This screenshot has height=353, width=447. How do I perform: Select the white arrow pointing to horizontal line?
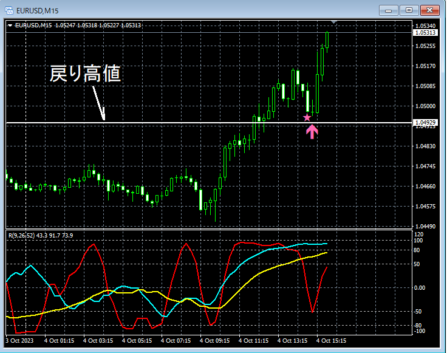click(x=99, y=103)
